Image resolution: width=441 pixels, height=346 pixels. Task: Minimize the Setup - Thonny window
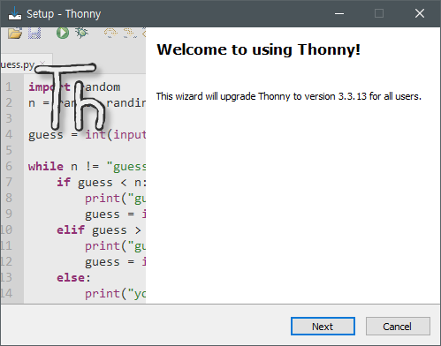339,13
